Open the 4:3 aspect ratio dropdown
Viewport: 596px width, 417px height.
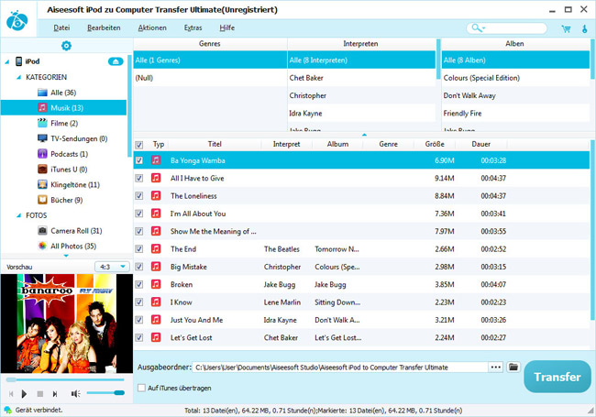[x=112, y=267]
